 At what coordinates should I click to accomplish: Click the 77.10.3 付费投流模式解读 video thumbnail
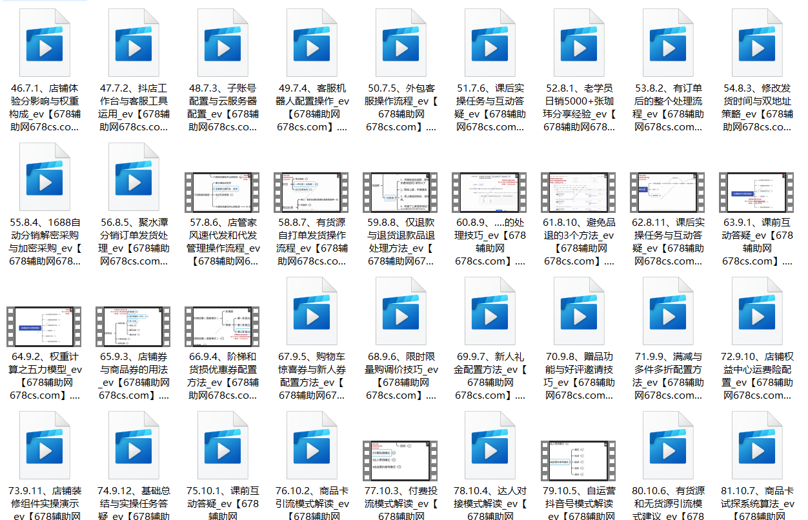pos(401,461)
